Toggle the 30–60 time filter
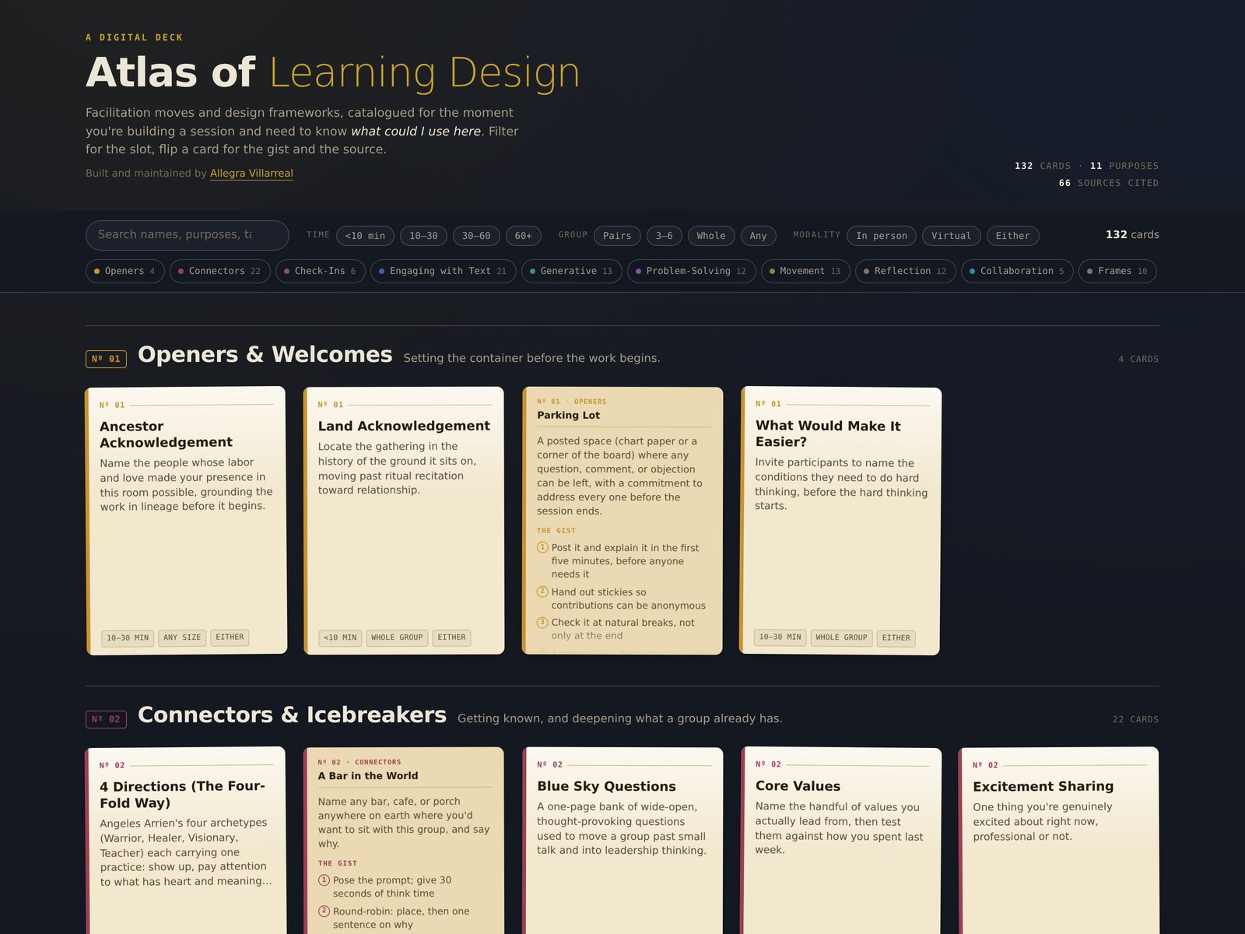This screenshot has height=934, width=1245. click(x=476, y=236)
